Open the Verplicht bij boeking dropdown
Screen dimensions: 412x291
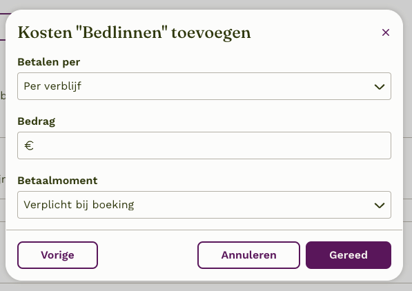pyautogui.click(x=204, y=205)
